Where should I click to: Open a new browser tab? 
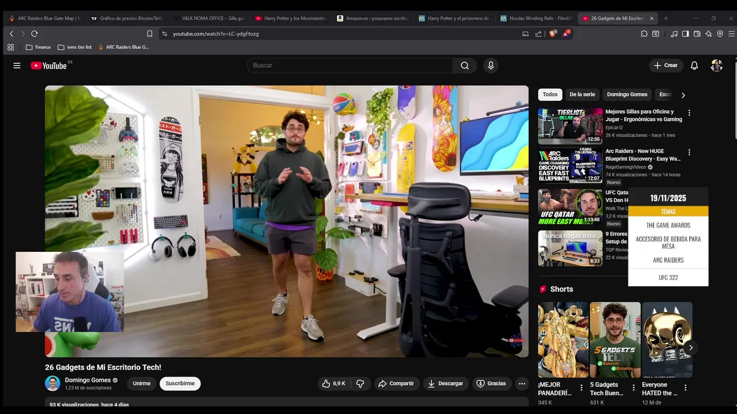(666, 18)
